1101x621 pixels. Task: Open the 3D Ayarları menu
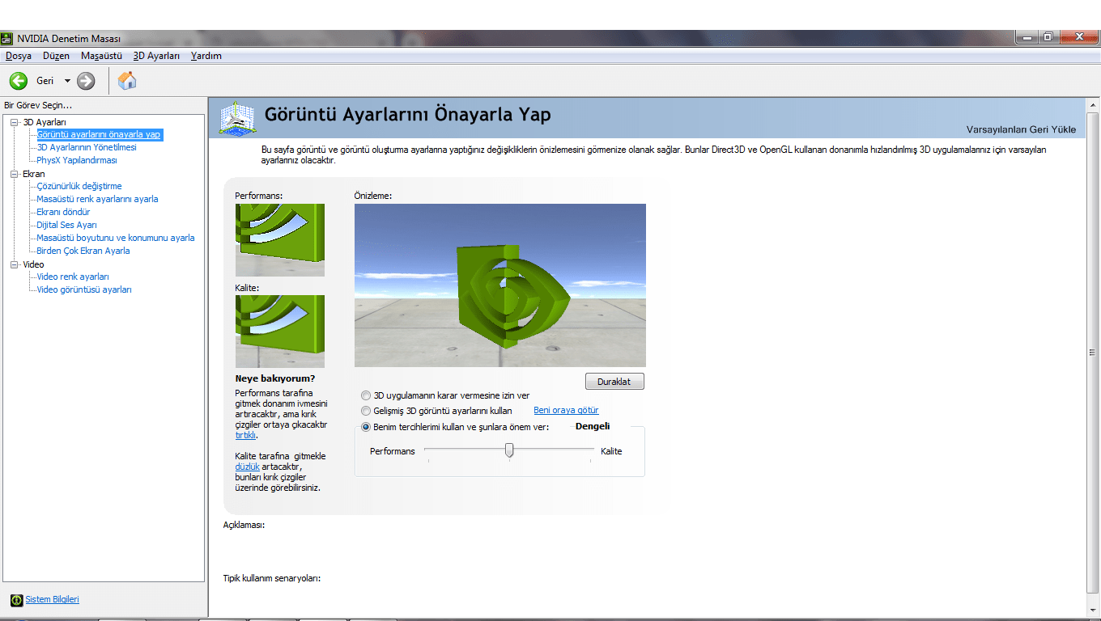156,56
